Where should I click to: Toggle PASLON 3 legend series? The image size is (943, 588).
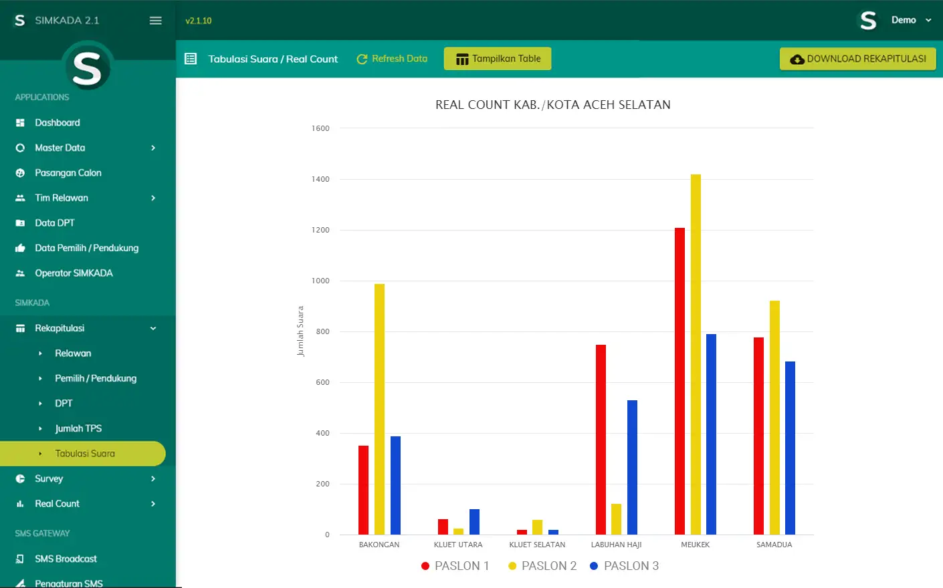625,566
